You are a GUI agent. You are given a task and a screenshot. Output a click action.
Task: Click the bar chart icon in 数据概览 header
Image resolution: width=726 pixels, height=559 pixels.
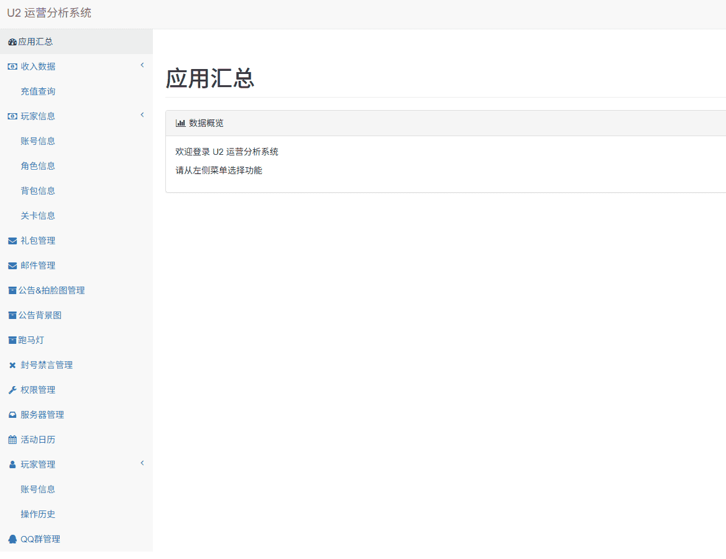click(x=180, y=123)
